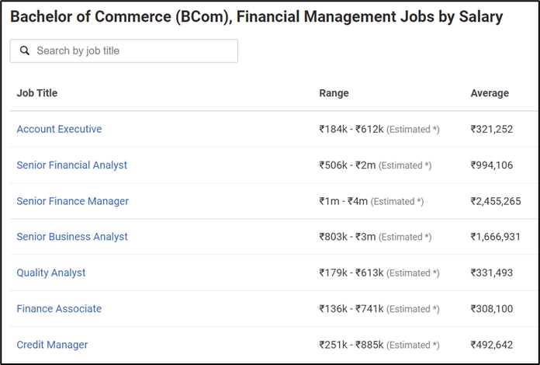The width and height of the screenshot is (540, 365).
Task: Click the ₹136k - ₹741k range text
Action: click(351, 309)
